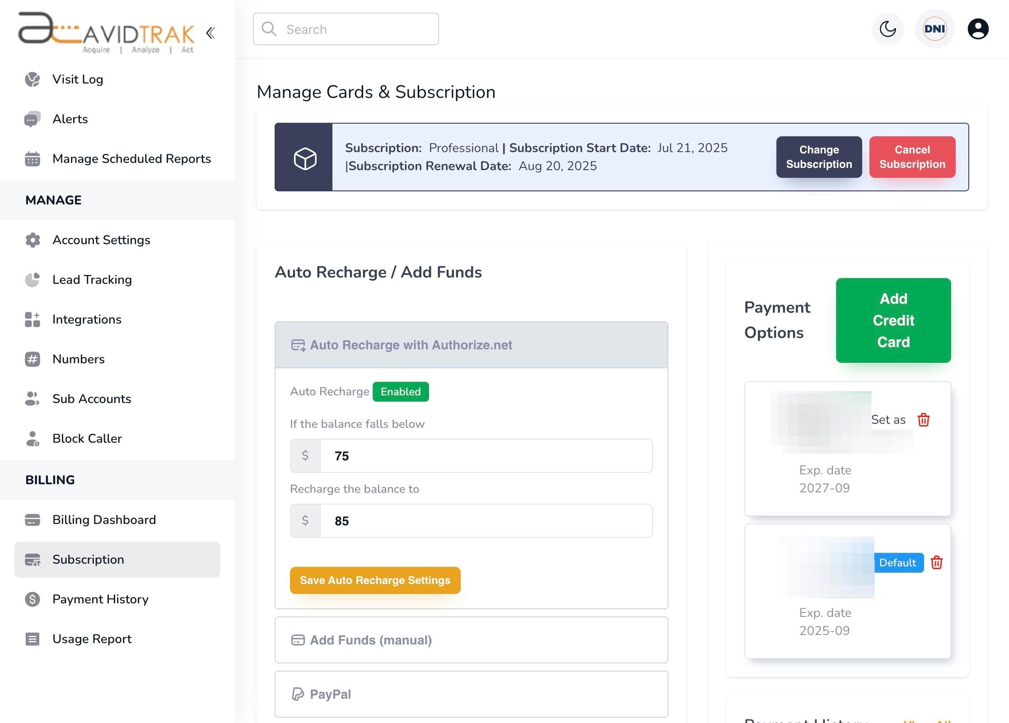The height and width of the screenshot is (723, 1009).
Task: Toggle dark mode with the moon icon
Action: click(887, 29)
